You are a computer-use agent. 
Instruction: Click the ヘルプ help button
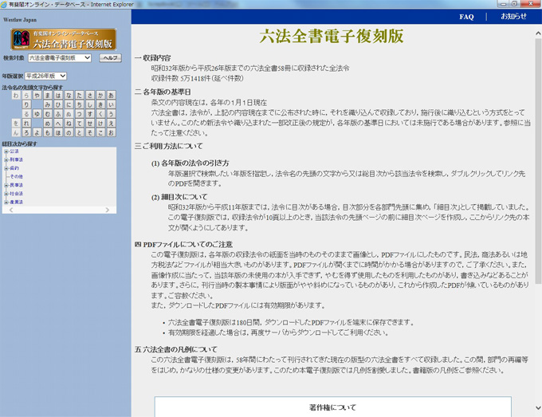point(111,57)
